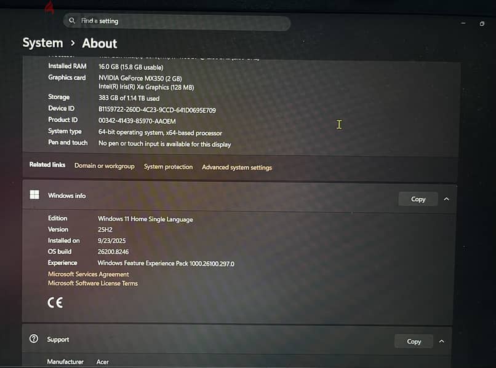496x368 pixels.
Task: Click the search magnifier icon
Action: tap(72, 20)
